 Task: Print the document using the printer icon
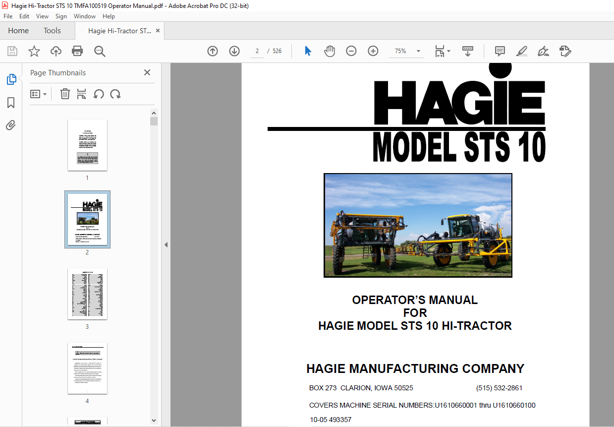coord(77,51)
